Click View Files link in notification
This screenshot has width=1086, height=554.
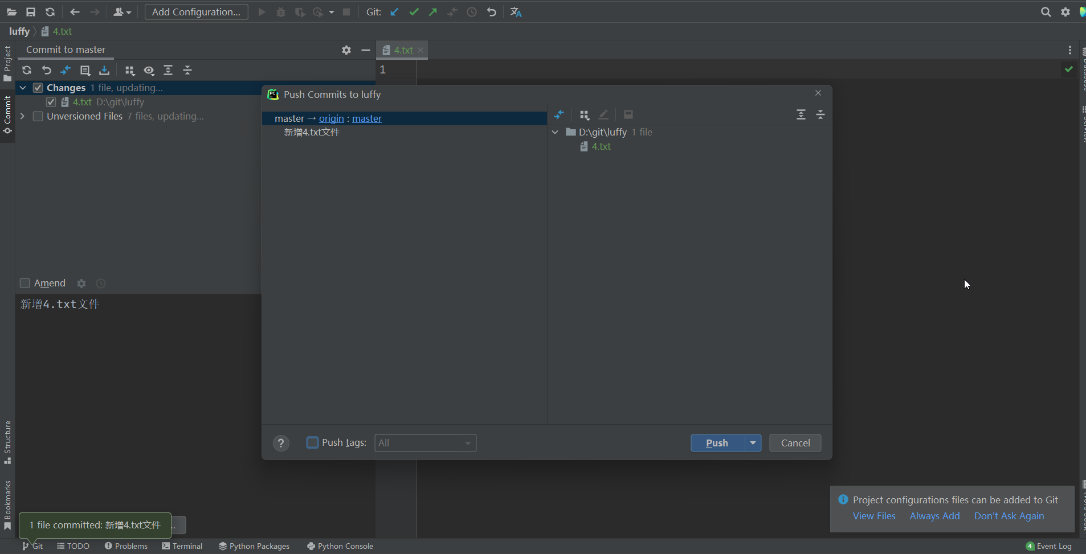point(874,516)
